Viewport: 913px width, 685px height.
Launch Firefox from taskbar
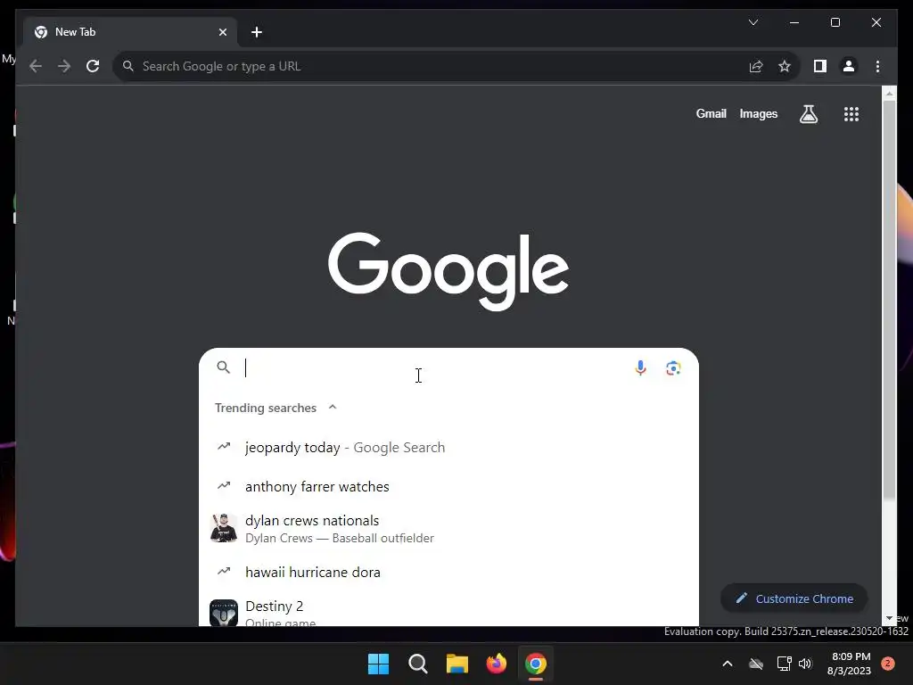pyautogui.click(x=496, y=664)
